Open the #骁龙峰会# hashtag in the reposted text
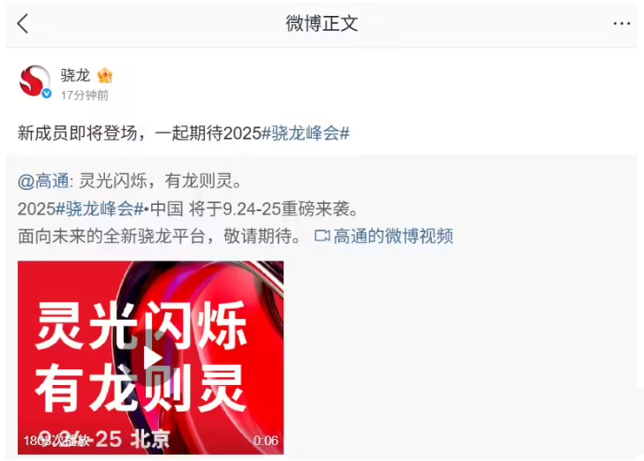 point(100,209)
